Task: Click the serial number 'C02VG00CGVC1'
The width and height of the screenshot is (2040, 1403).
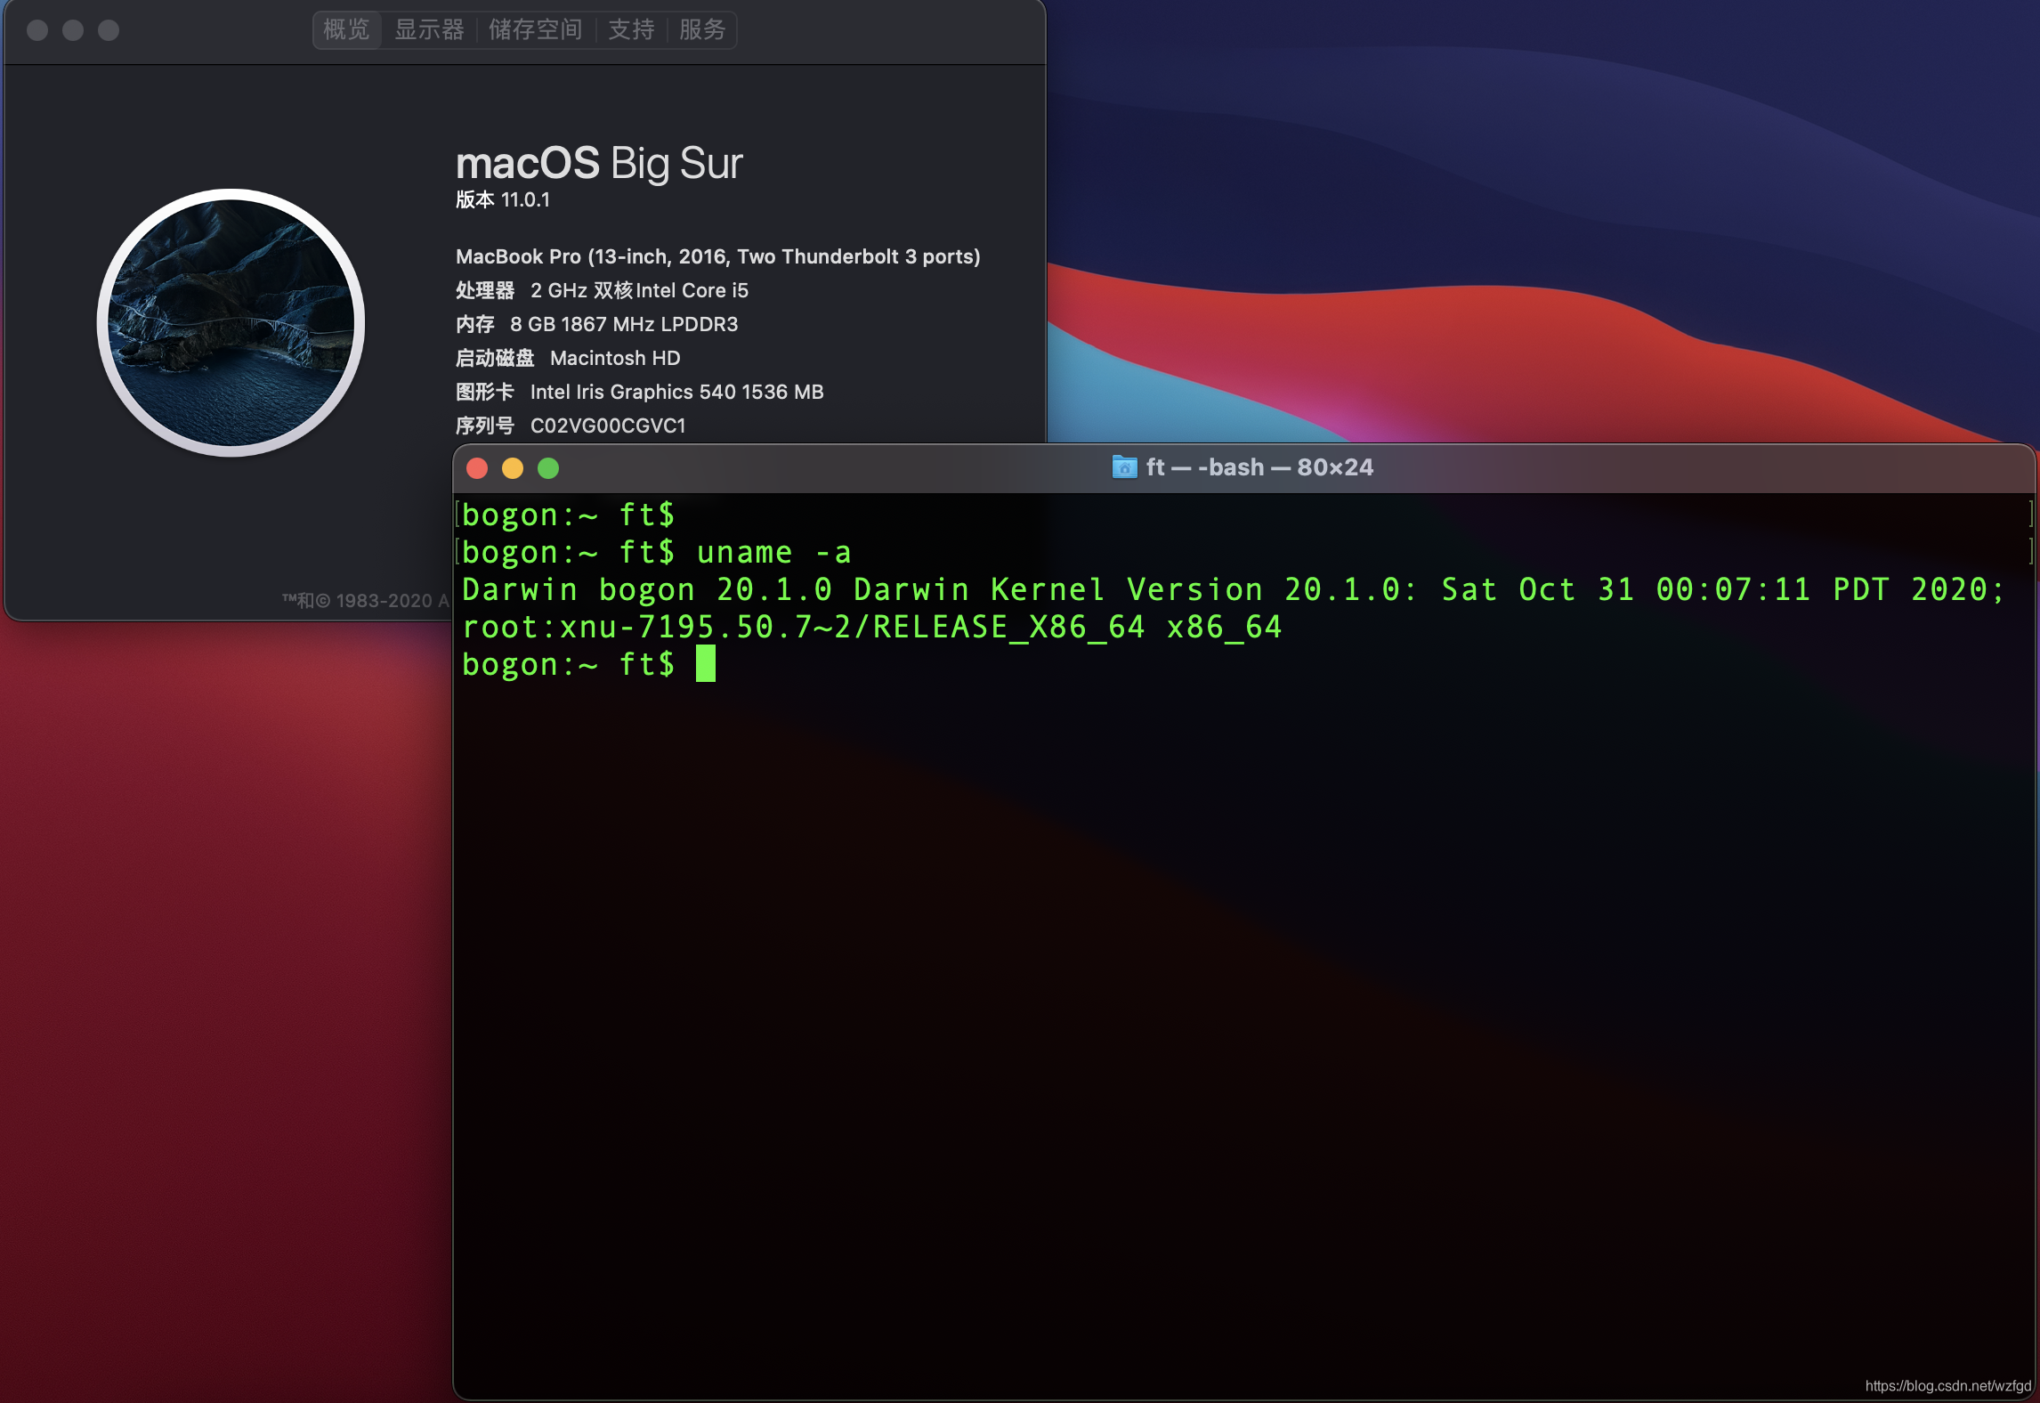Action: pyautogui.click(x=608, y=426)
